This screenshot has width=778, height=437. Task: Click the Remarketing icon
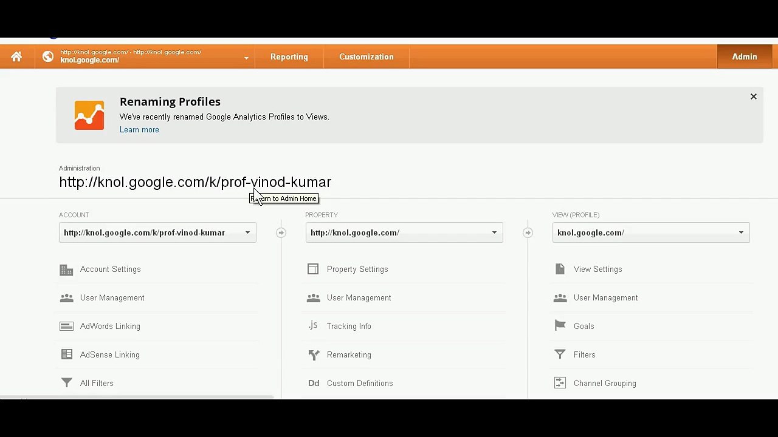(x=314, y=355)
